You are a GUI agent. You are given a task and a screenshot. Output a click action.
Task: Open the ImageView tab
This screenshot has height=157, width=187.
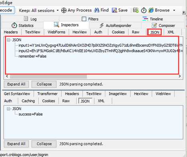coord(118,94)
